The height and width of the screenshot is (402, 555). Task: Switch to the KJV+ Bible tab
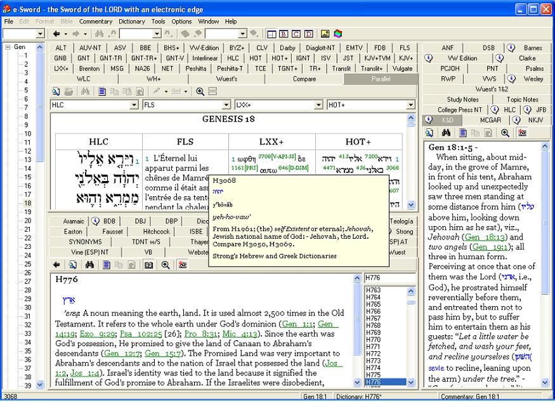[406, 58]
